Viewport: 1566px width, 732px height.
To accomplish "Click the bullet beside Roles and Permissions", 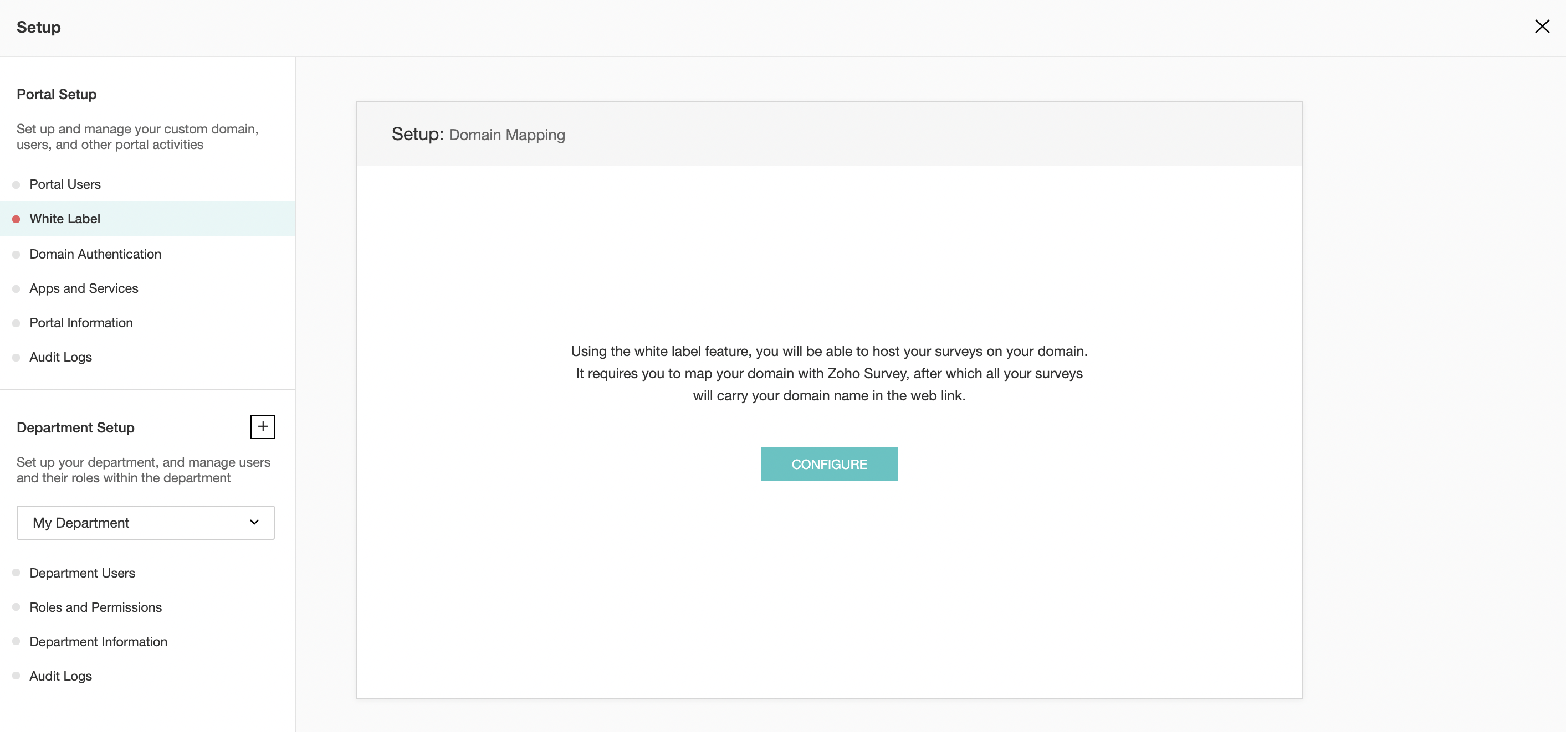I will pyautogui.click(x=17, y=607).
